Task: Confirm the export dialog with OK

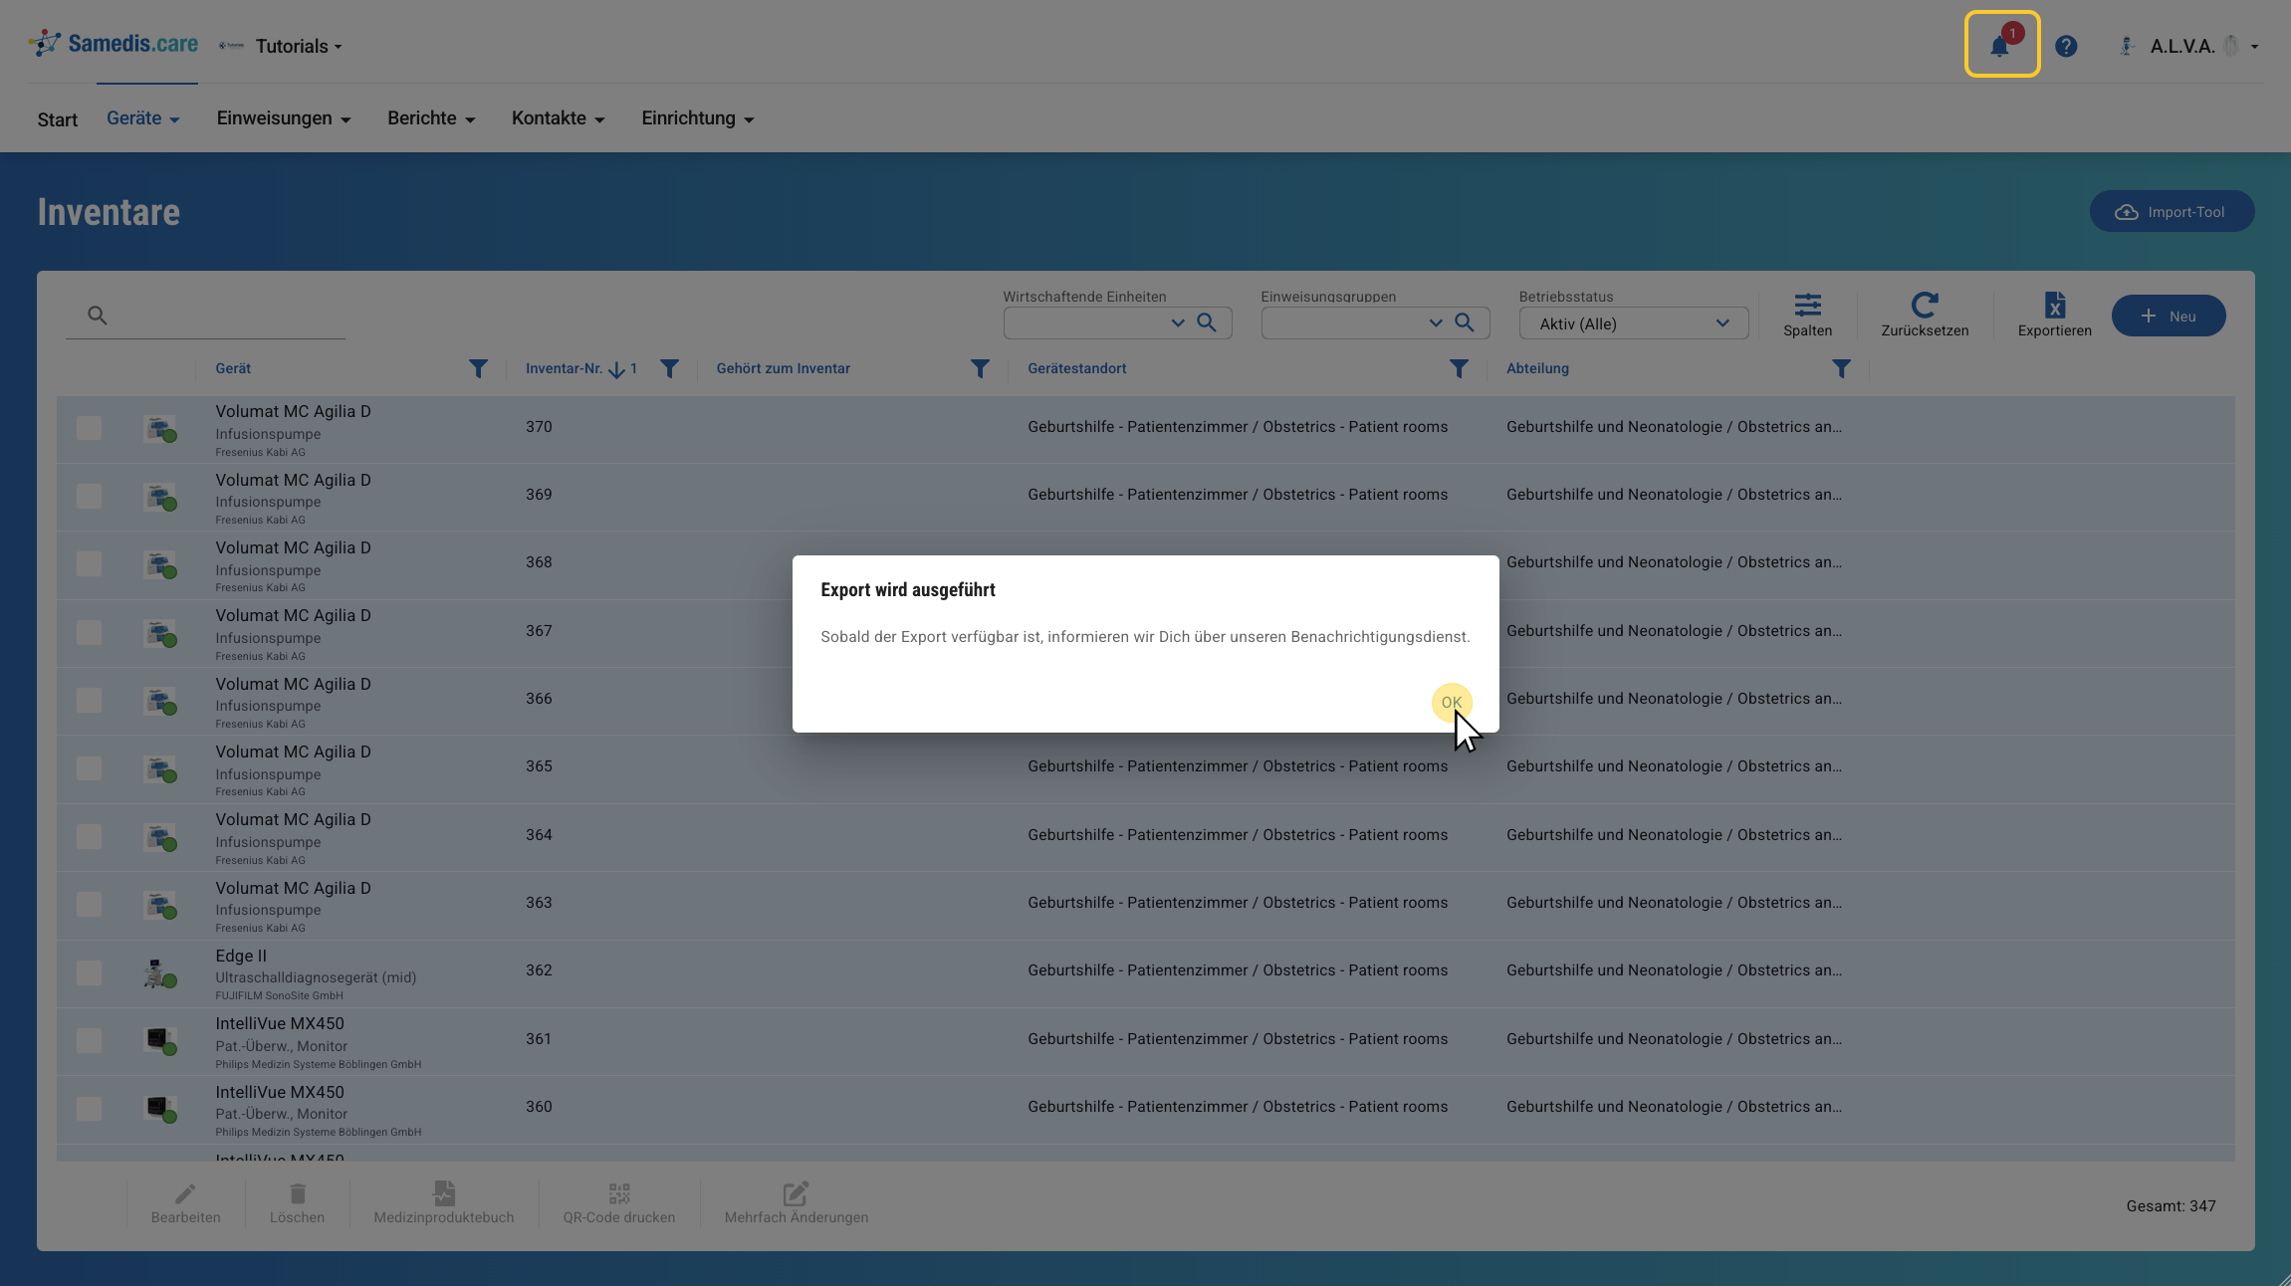Action: click(1451, 703)
